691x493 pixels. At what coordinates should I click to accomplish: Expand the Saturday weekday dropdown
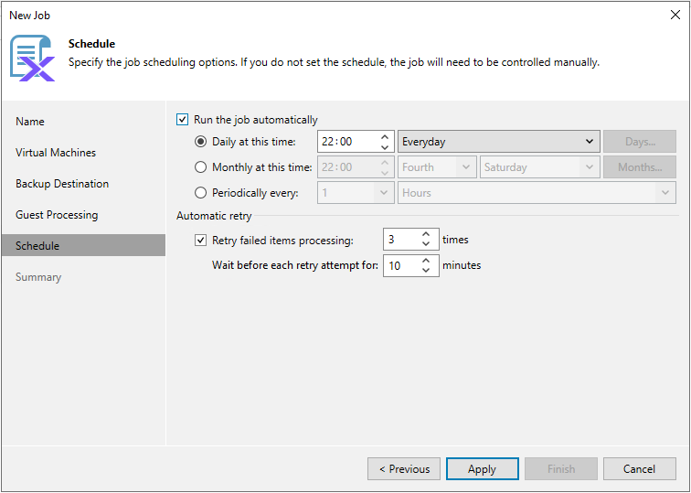click(x=540, y=167)
